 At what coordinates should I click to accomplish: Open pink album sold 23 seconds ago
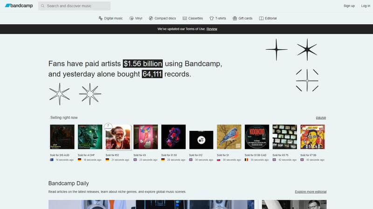pyautogui.click(x=145, y=137)
